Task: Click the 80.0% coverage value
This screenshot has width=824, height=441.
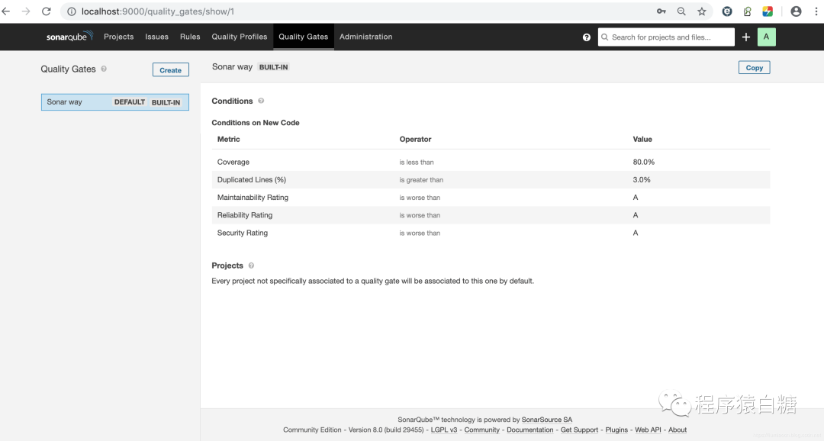Action: pos(644,162)
